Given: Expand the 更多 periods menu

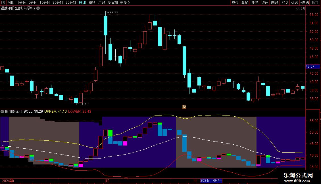Looking at the screenshot, I should (x=125, y=3).
